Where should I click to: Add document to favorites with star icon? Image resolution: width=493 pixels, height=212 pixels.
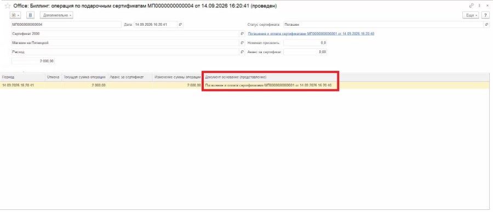point(7,6)
